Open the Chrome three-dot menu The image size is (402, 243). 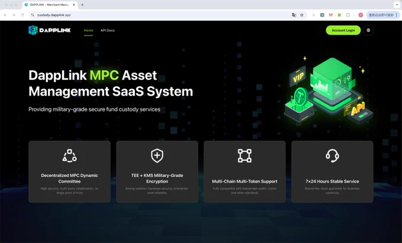pyautogui.click(x=397, y=15)
